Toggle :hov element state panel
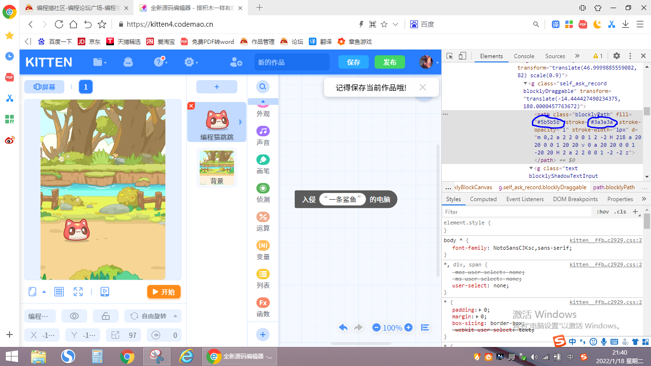The width and height of the screenshot is (651, 366). [x=603, y=212]
